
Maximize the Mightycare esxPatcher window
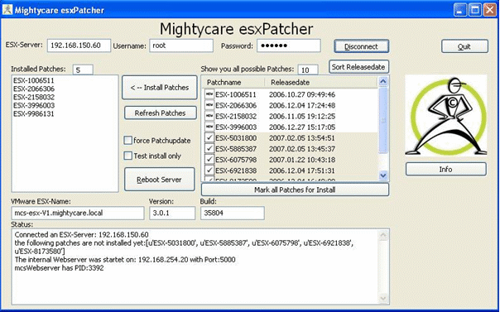coord(474,10)
